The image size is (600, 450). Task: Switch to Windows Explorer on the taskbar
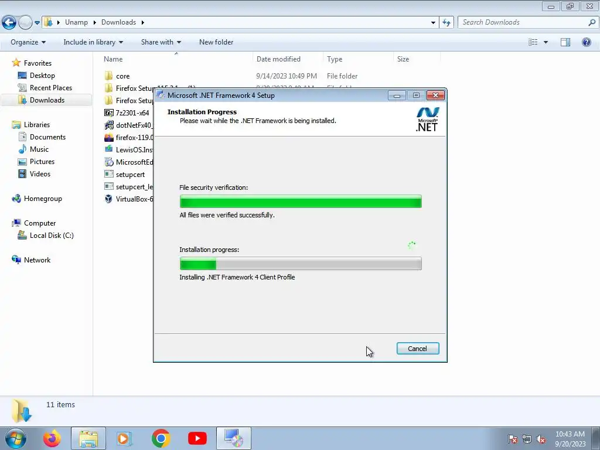coord(88,438)
